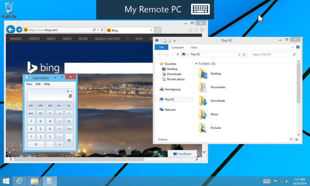This screenshot has width=310, height=186.
Task: Open IMAGES on the Bing page
Action: point(16,39)
